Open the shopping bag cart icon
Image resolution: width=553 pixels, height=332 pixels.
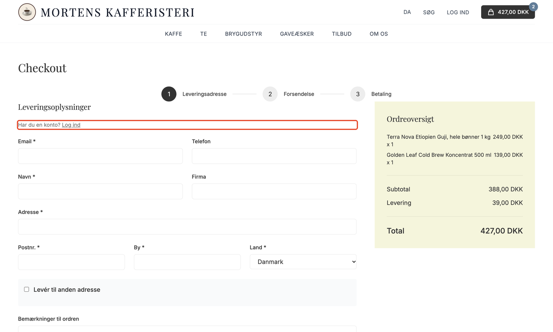[491, 12]
